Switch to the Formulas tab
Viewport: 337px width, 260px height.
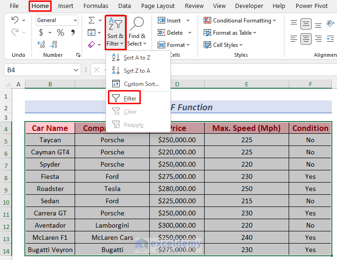pos(96,6)
